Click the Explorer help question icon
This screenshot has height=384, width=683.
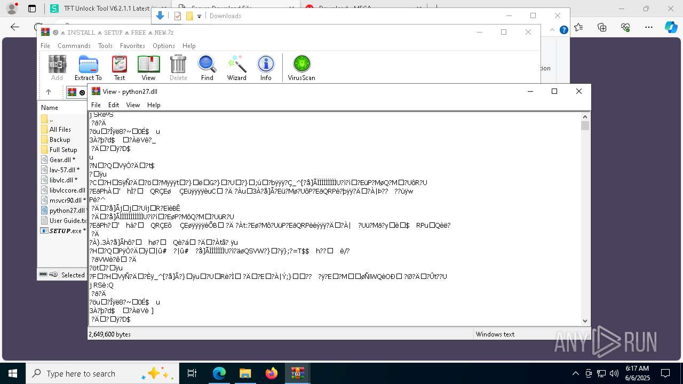click(563, 30)
